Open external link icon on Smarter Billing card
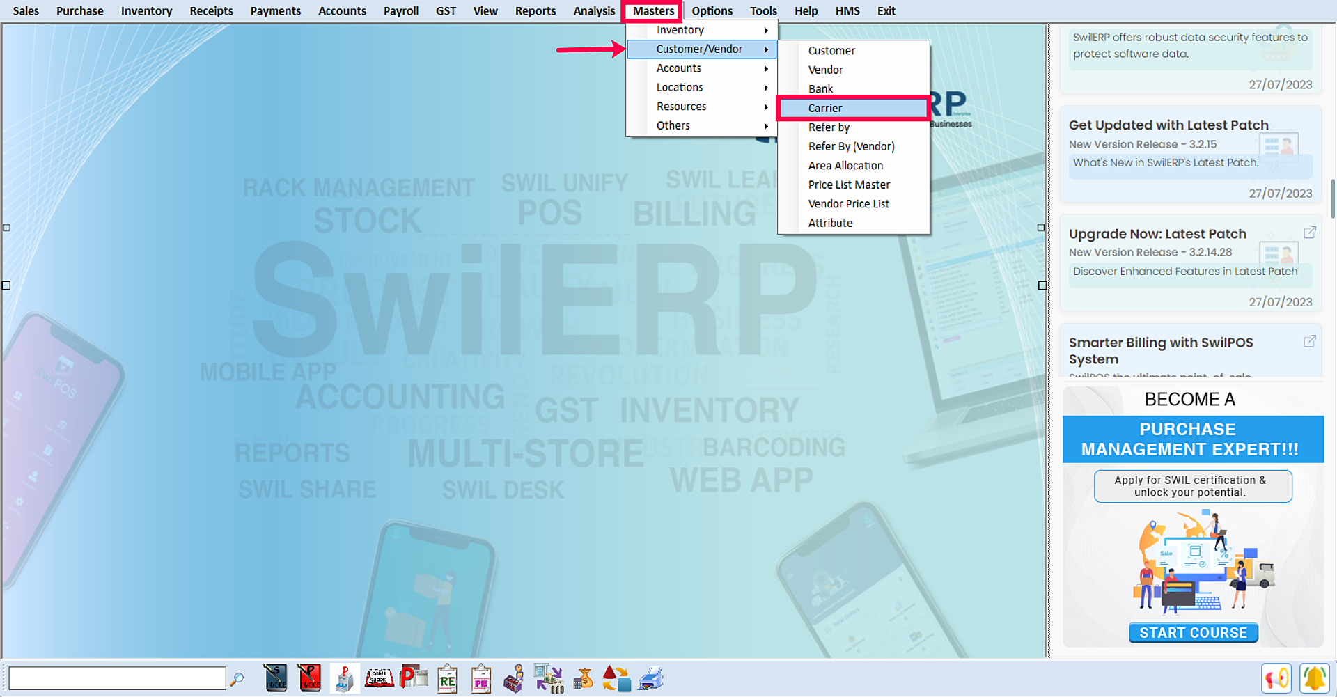Image resolution: width=1337 pixels, height=697 pixels. point(1309,341)
